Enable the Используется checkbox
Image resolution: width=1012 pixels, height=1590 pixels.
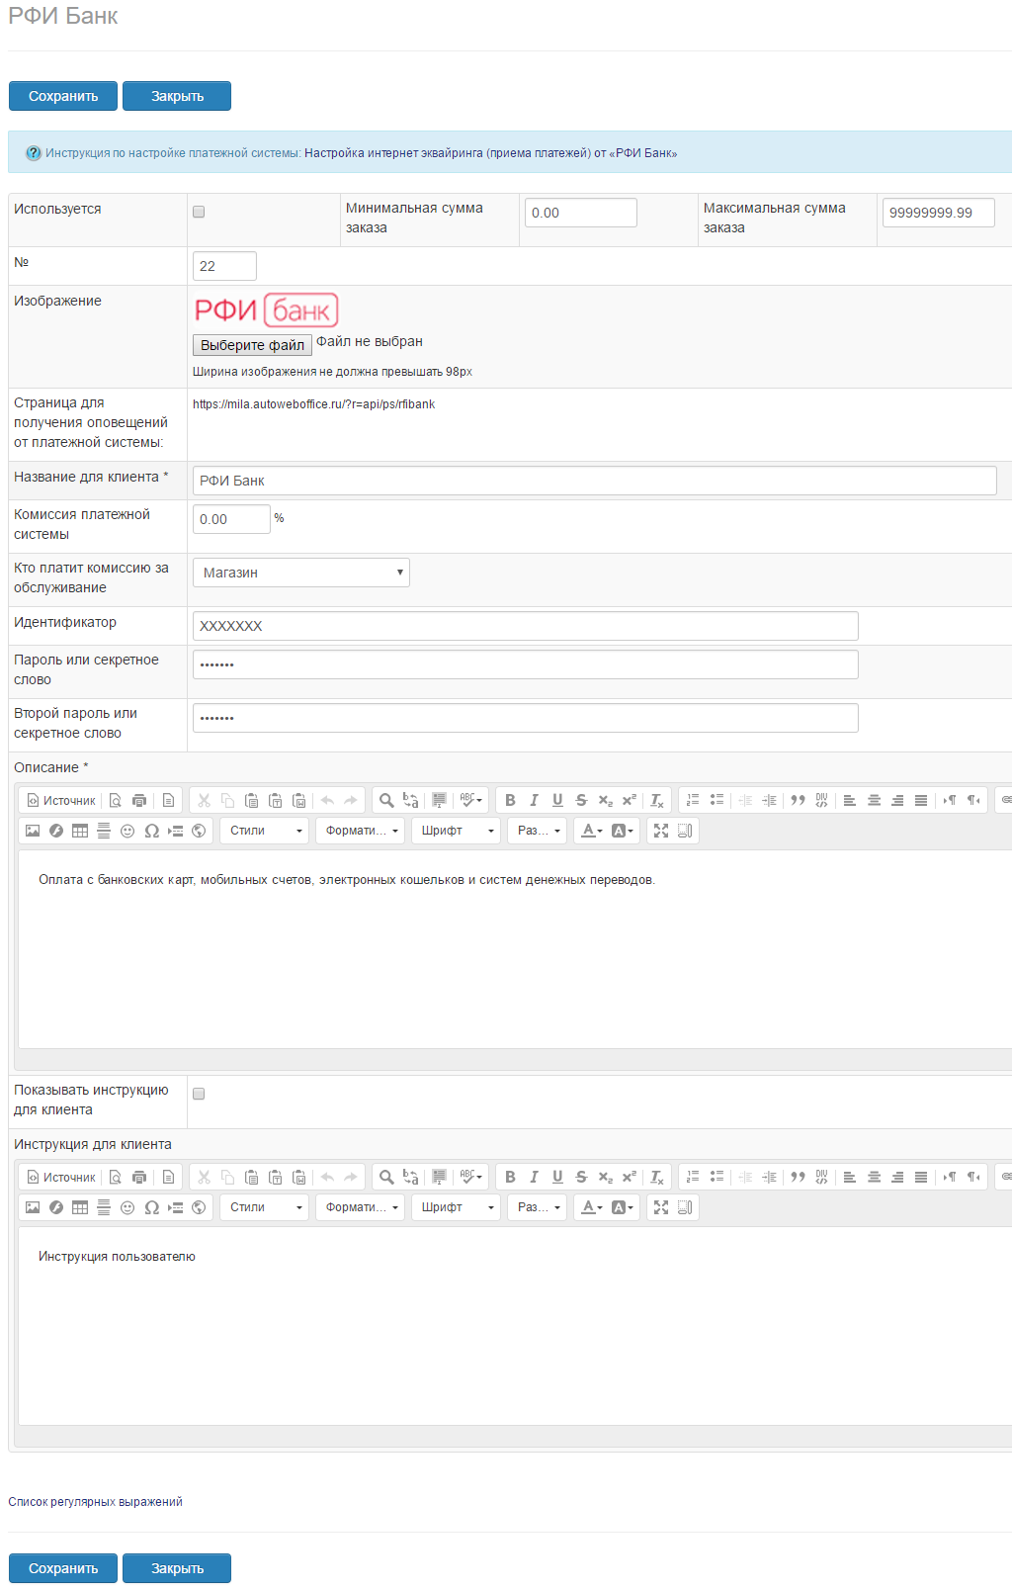(199, 212)
